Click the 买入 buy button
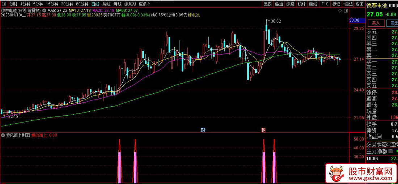 (x=376, y=23)
